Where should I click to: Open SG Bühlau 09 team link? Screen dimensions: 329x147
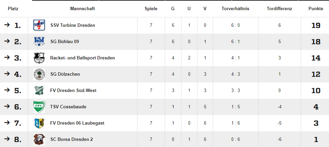[x=65, y=41]
